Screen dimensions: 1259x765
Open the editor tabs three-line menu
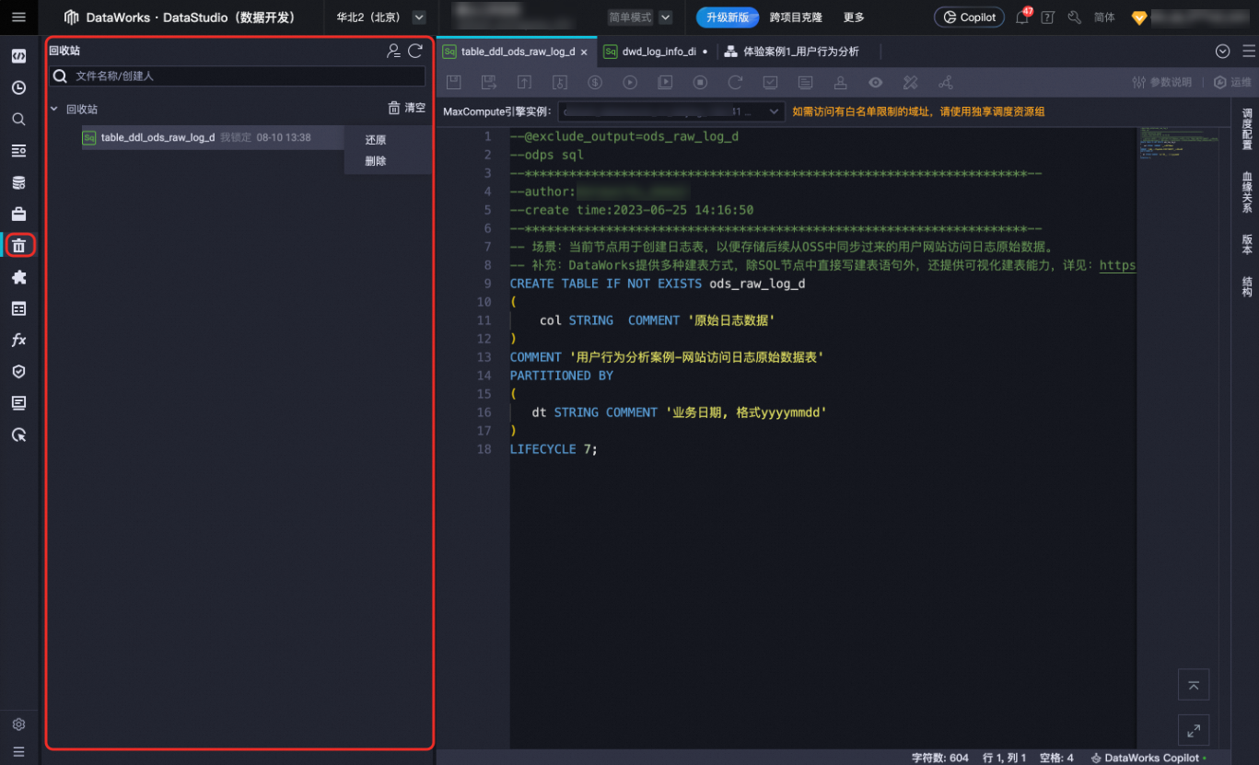tap(1249, 52)
